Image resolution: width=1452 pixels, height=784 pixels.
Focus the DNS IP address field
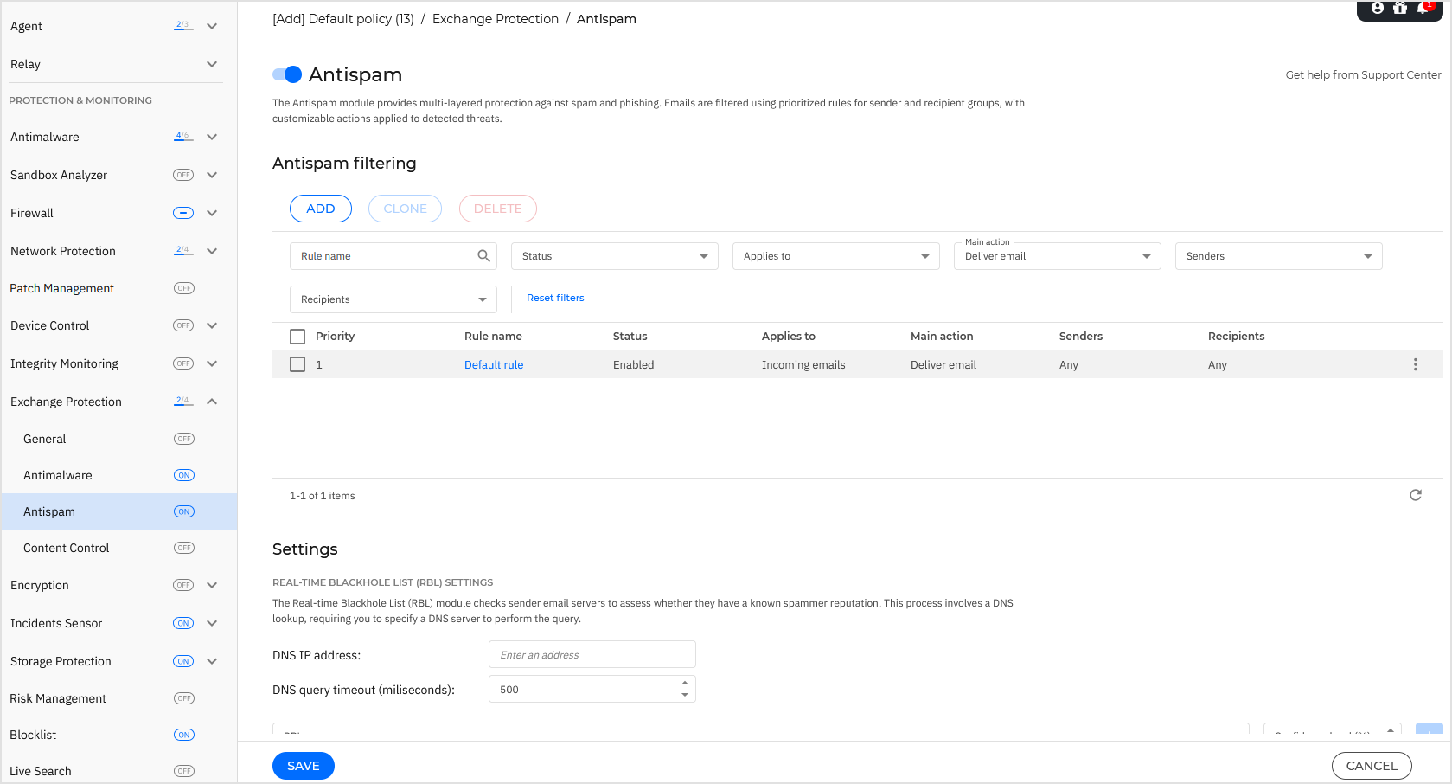pos(592,655)
